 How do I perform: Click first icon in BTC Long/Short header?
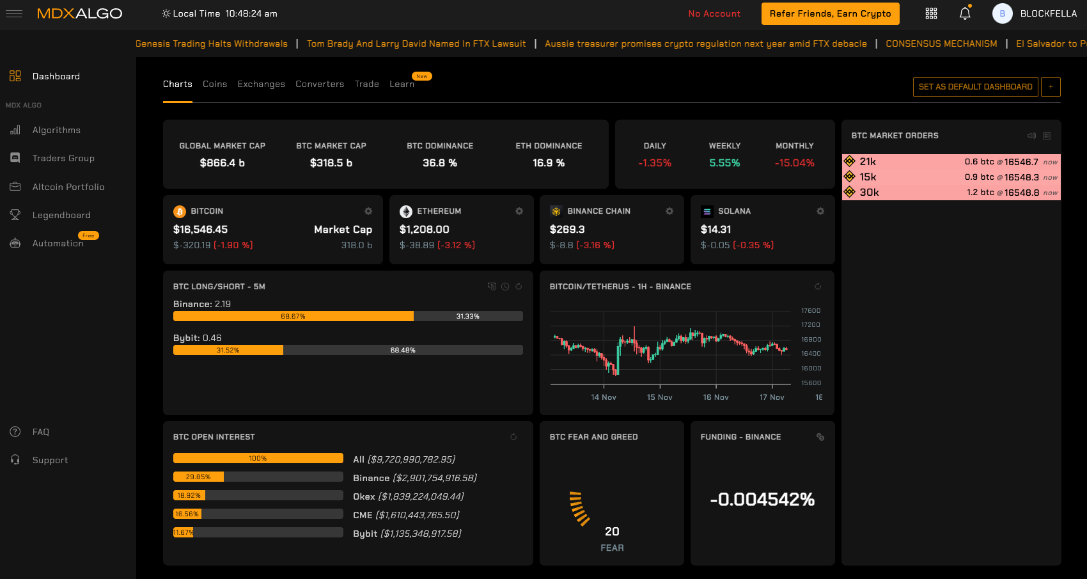(x=492, y=287)
